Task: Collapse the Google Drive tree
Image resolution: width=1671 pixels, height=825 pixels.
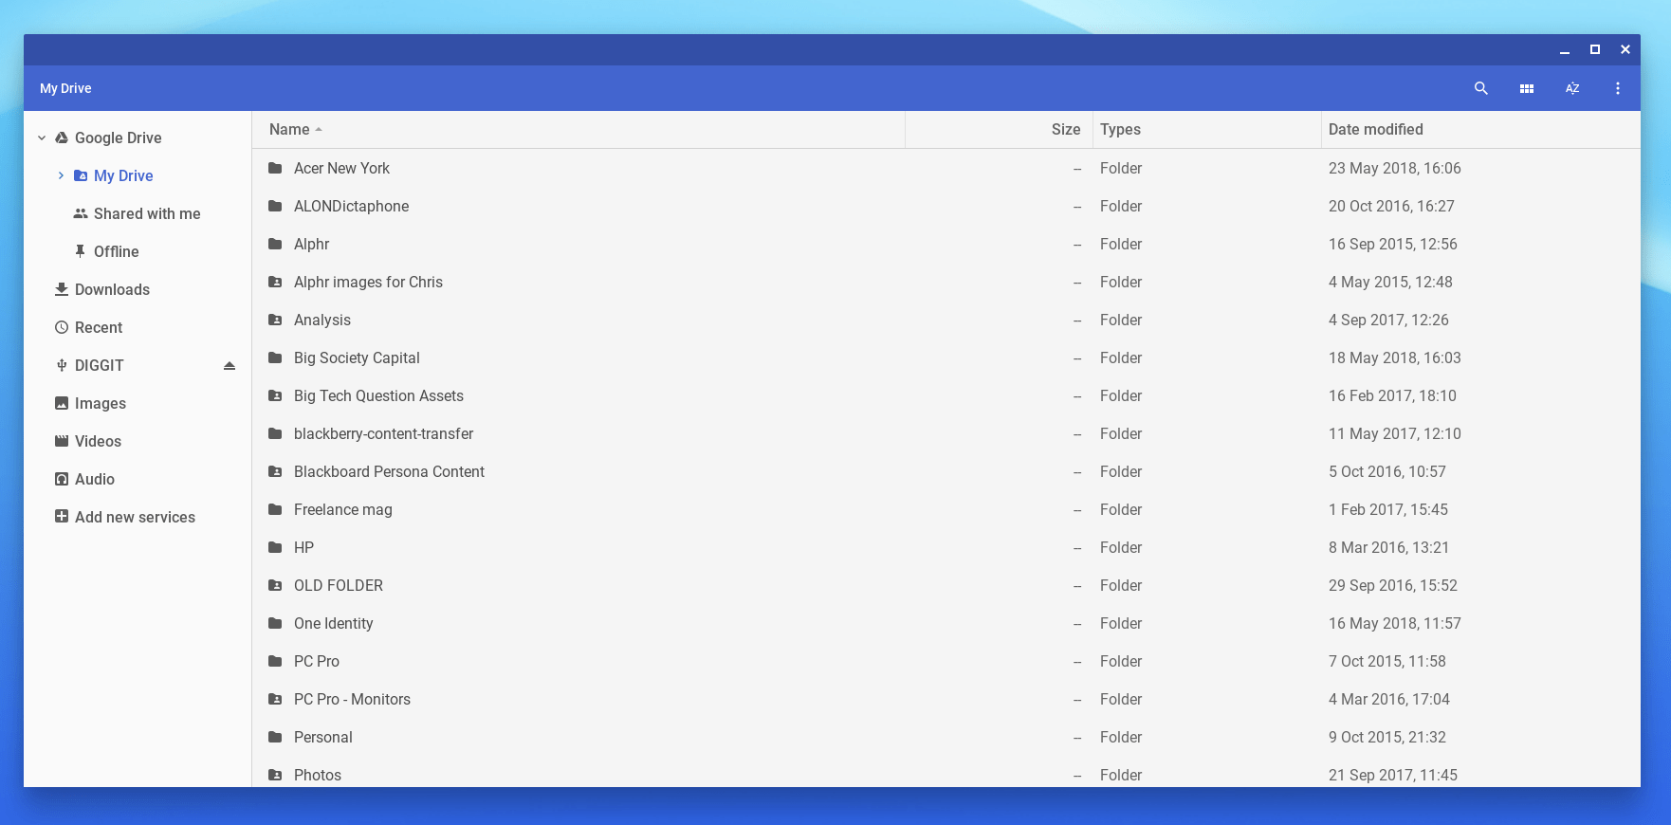Action: pos(42,137)
